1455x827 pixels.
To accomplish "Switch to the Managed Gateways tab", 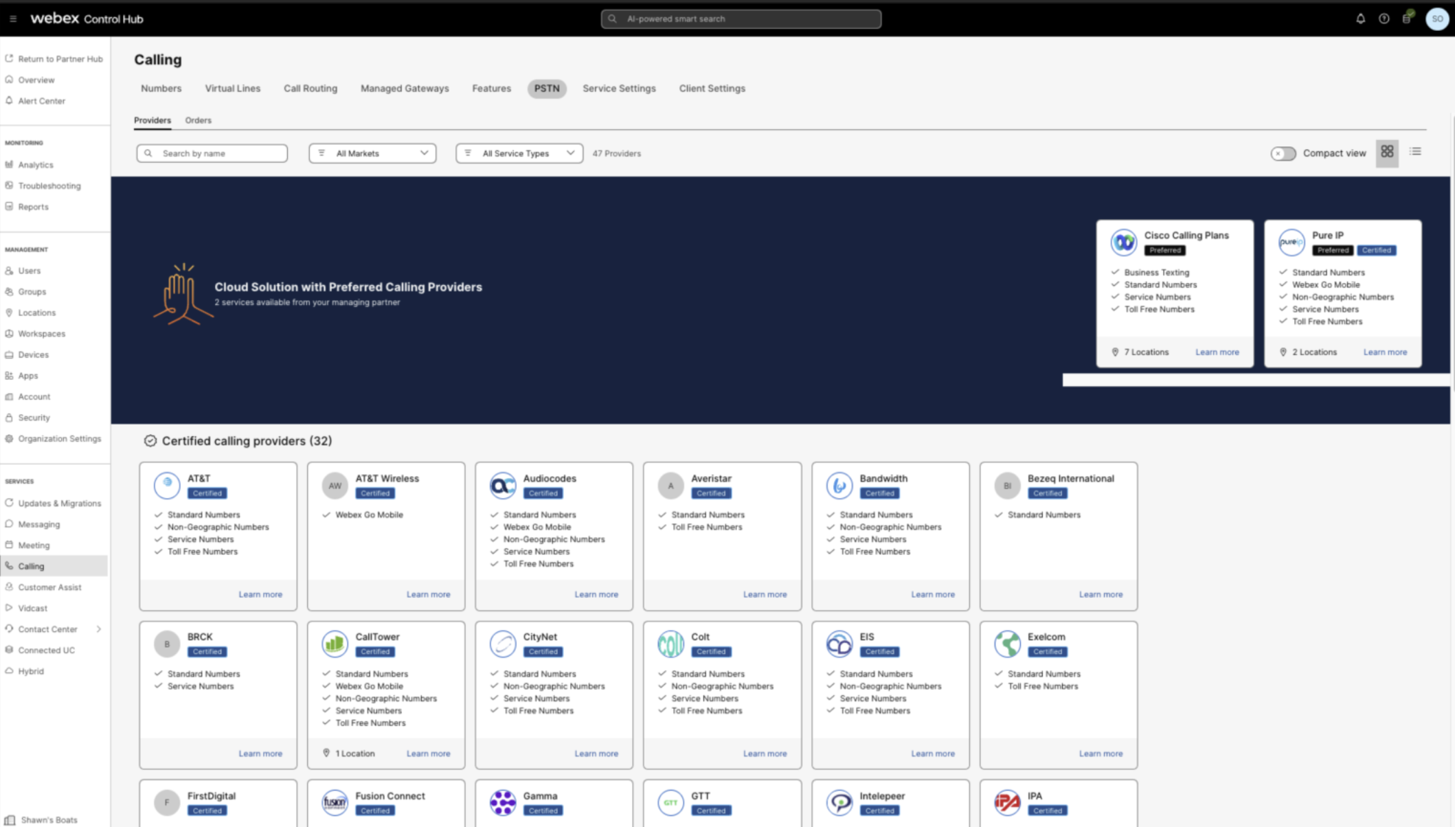I will click(405, 89).
